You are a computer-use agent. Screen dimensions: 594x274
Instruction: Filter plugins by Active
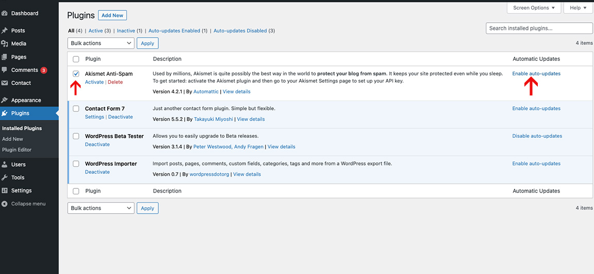95,30
